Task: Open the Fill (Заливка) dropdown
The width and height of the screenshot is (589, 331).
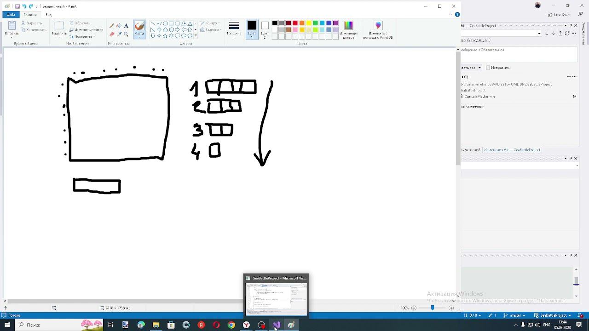Action: [211, 30]
